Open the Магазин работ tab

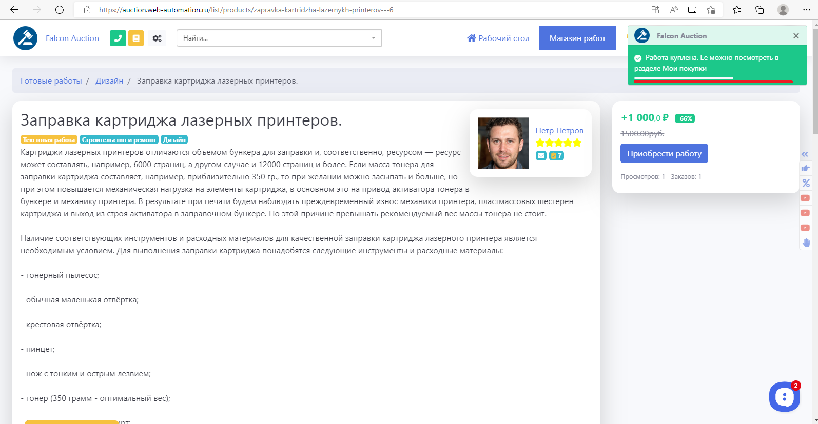[x=577, y=38]
